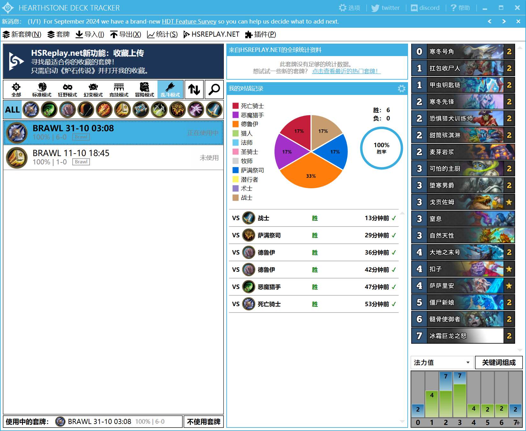
Task: Switch to 竞技模式 deck filter
Action: [x=119, y=90]
